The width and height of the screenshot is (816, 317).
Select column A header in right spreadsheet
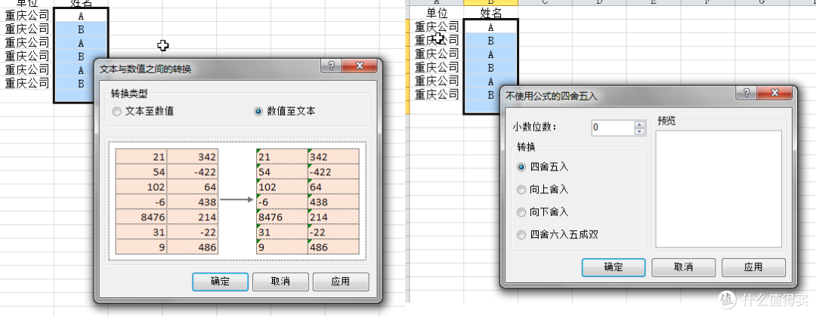[437, 2]
